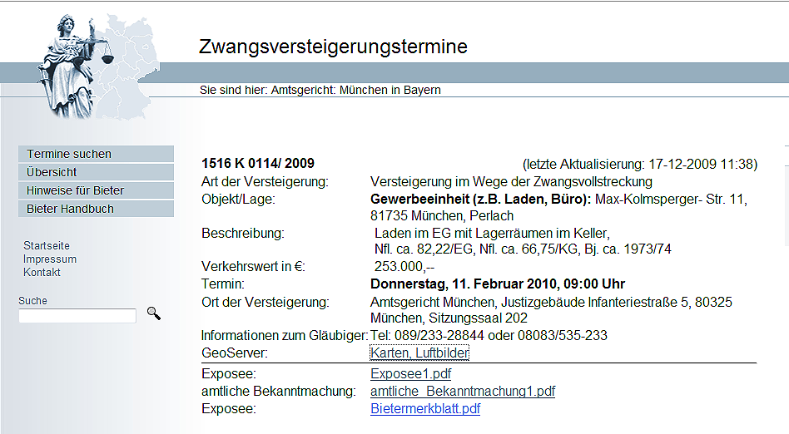Open the Bietermerkblatt.pdf link
Screen dimensions: 789x434
click(425, 408)
